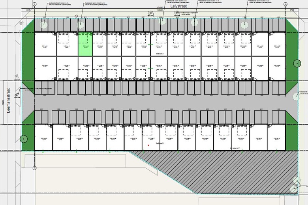Click the upper green dimension marker in building A

click(x=150, y=45)
